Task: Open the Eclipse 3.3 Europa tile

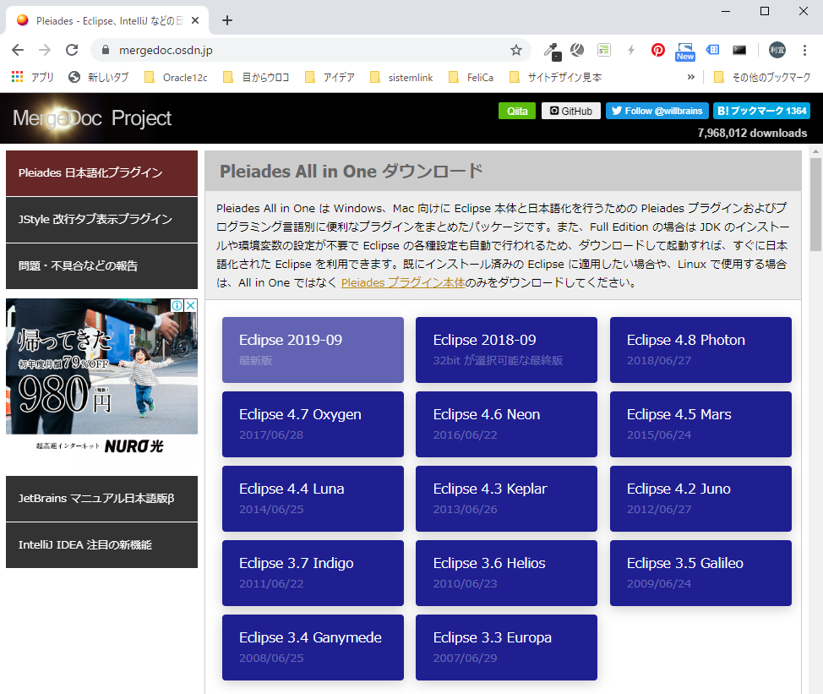Action: [506, 648]
